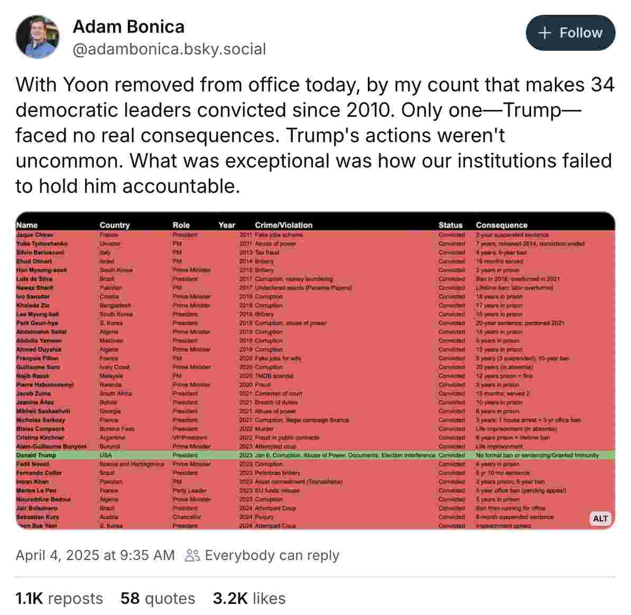Screen dimensions: 631x615
Task: View the 1.1K reposts list
Action: pyautogui.click(x=59, y=598)
